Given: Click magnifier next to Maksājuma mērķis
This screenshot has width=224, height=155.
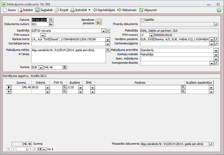Looking at the screenshot, I should coord(108,50).
